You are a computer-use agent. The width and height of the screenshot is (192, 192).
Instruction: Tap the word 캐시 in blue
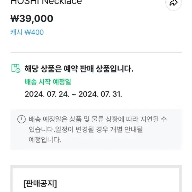tap(16, 32)
